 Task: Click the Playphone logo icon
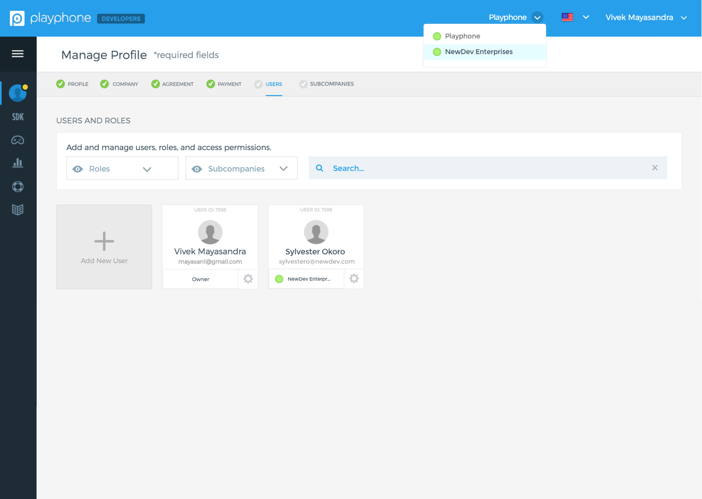tap(17, 19)
